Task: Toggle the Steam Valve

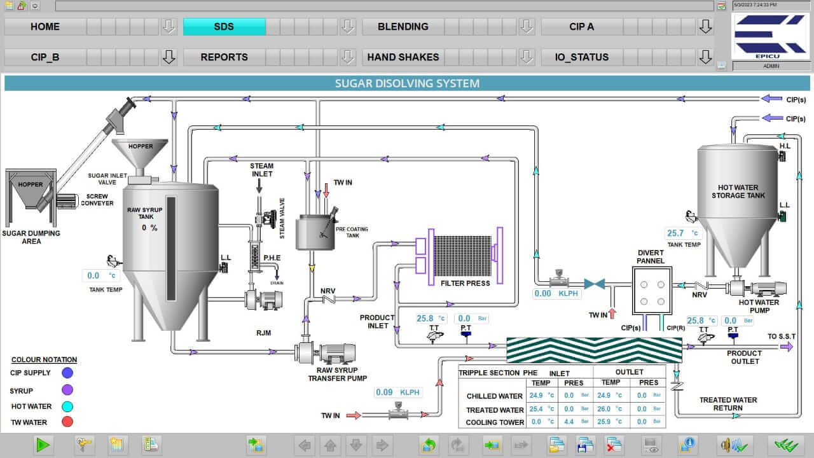Action: (x=268, y=218)
